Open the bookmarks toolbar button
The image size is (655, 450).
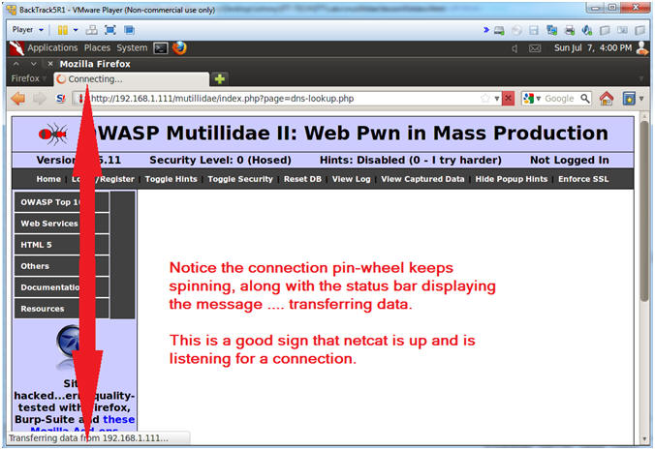[x=629, y=99]
